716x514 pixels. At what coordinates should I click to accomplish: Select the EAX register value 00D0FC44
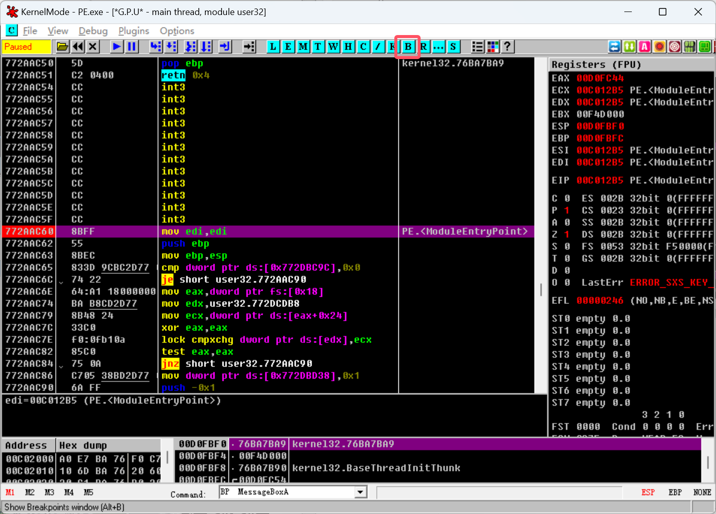(600, 78)
